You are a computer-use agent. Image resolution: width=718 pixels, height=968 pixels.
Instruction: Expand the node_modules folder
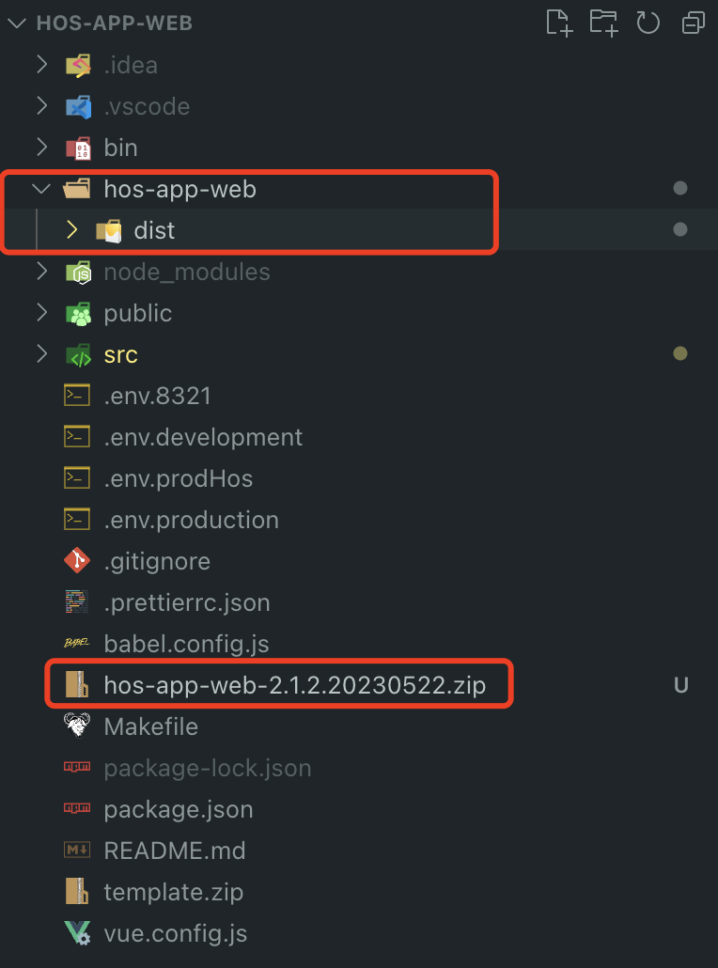pos(41,272)
